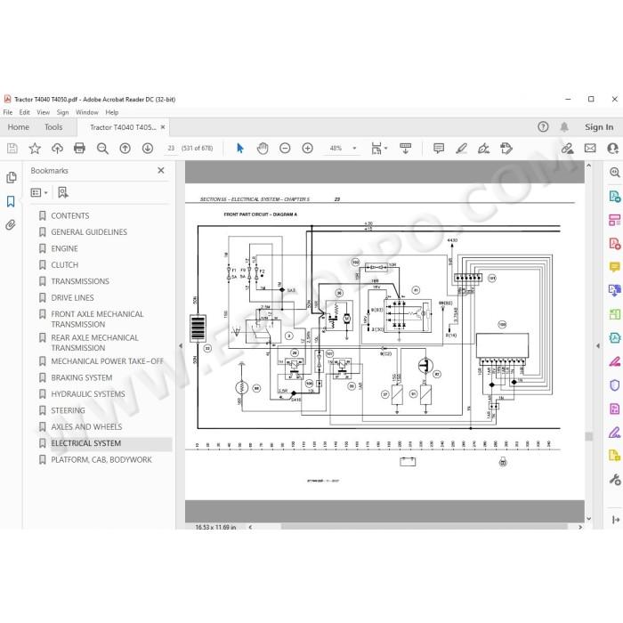Click the upload to cloud icon
This screenshot has width=623, height=623.
57,149
